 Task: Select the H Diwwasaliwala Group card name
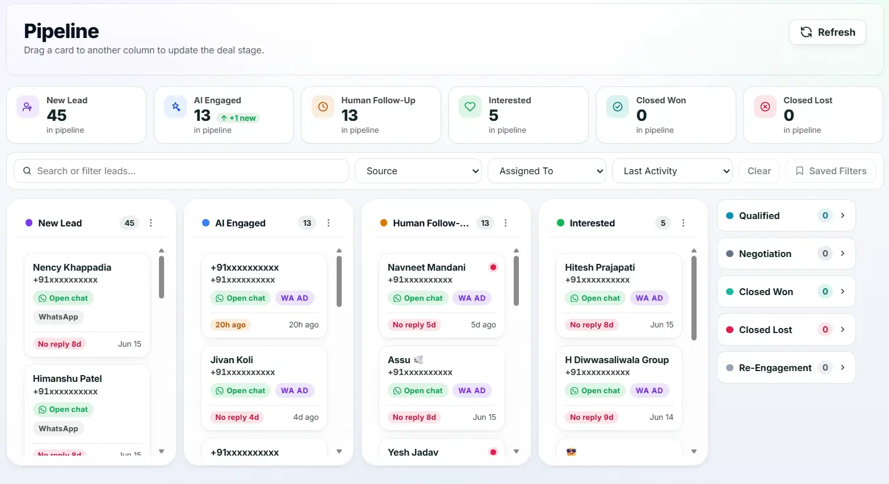click(x=617, y=360)
